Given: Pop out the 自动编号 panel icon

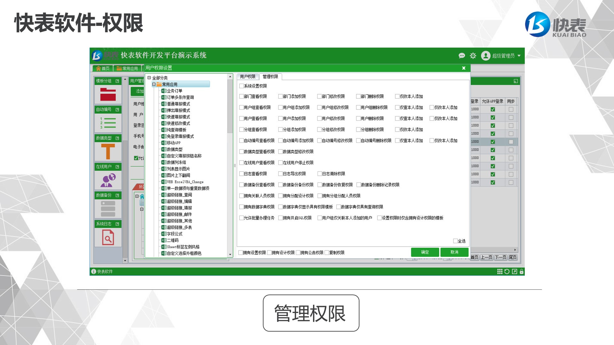Looking at the screenshot, I should click(117, 110).
